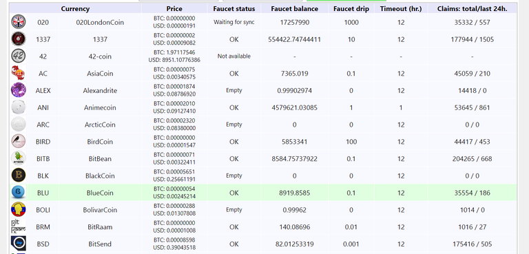Click the 42-coin logo icon

pyautogui.click(x=18, y=56)
